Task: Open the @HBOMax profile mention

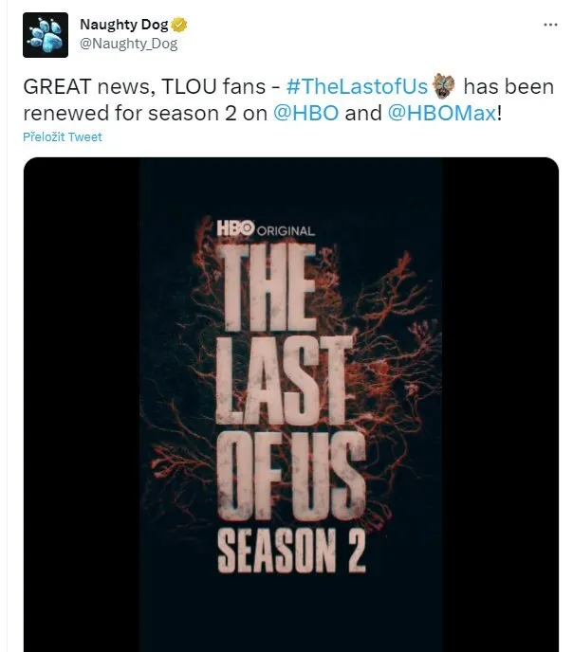Action: 440,112
